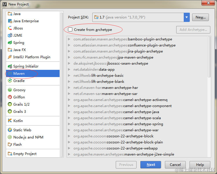Click the Grails 3 icon
Viewport: 217px width, 174px height.
click(10, 111)
